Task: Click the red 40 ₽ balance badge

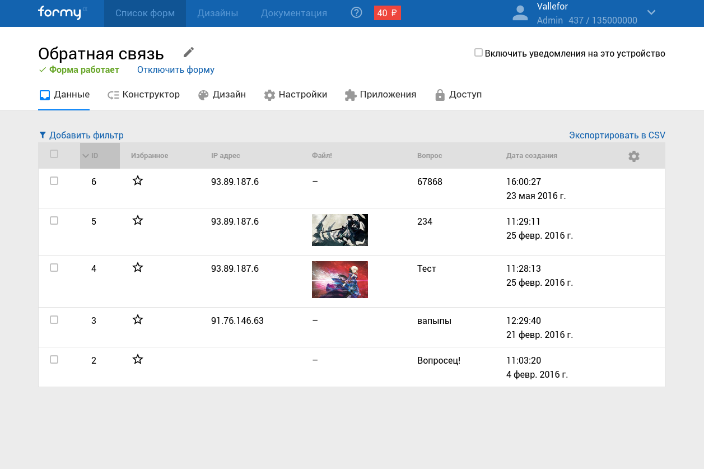Action: pos(387,13)
